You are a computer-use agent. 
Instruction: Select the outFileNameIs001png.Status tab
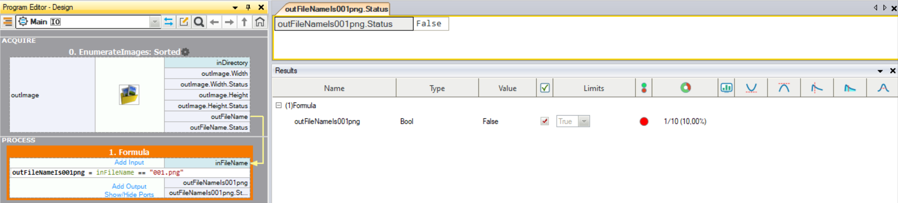coord(336,9)
